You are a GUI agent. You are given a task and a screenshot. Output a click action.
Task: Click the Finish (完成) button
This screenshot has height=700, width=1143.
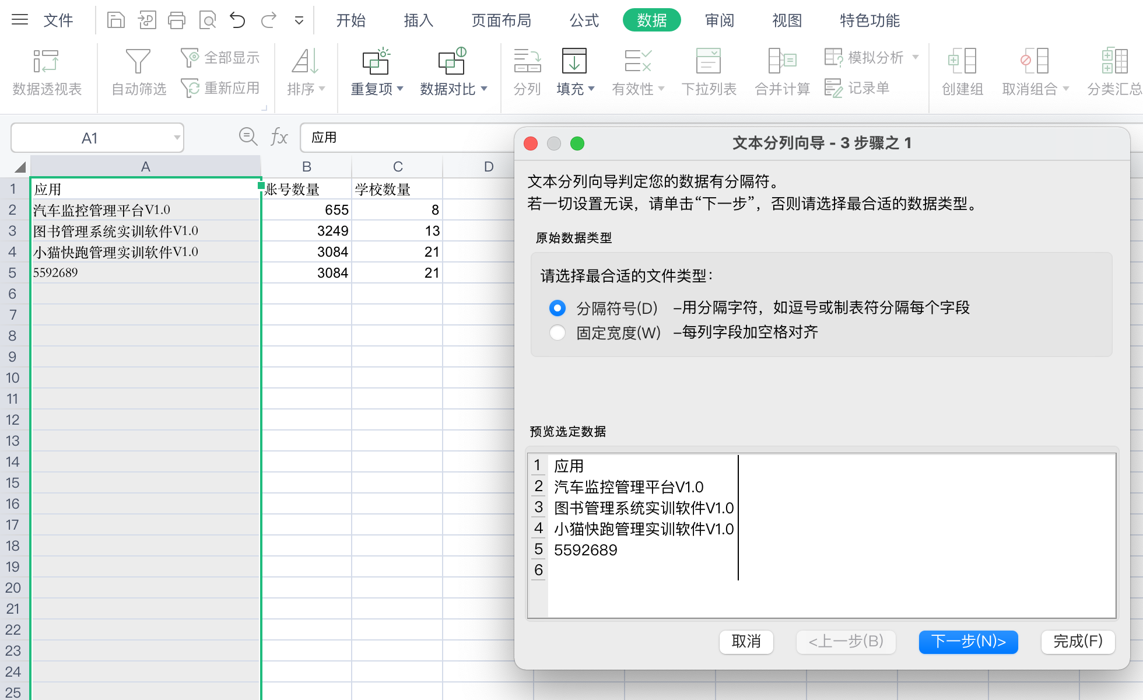tap(1078, 642)
